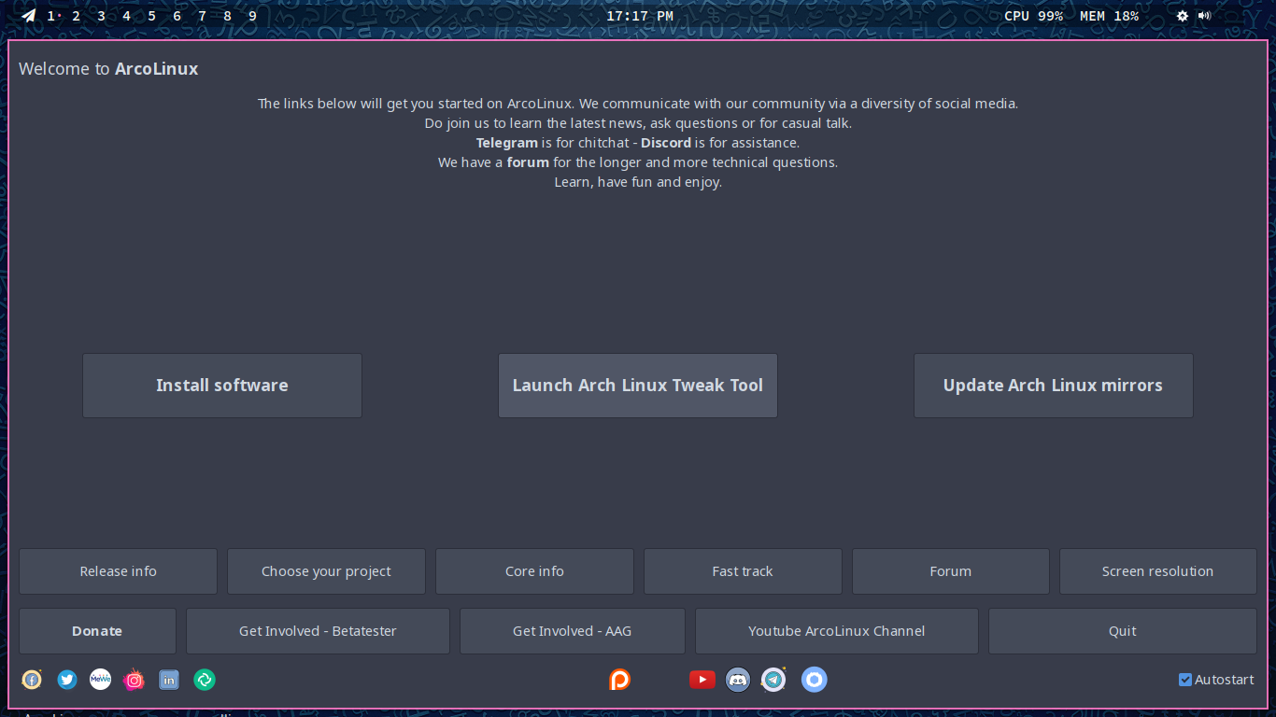Switch to workspace 1

pos(51,16)
